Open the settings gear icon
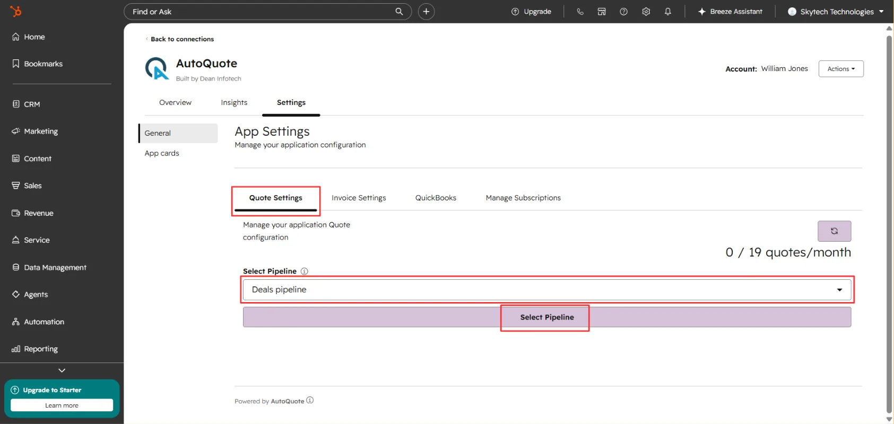Viewport: 894px width, 424px height. [x=646, y=12]
